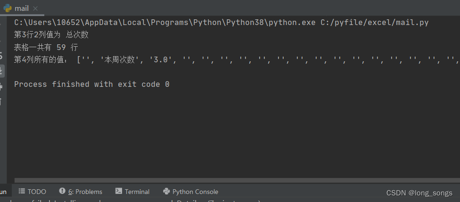Select the Run tool window tab
Screen dimensions: 460x202
(x=3, y=192)
